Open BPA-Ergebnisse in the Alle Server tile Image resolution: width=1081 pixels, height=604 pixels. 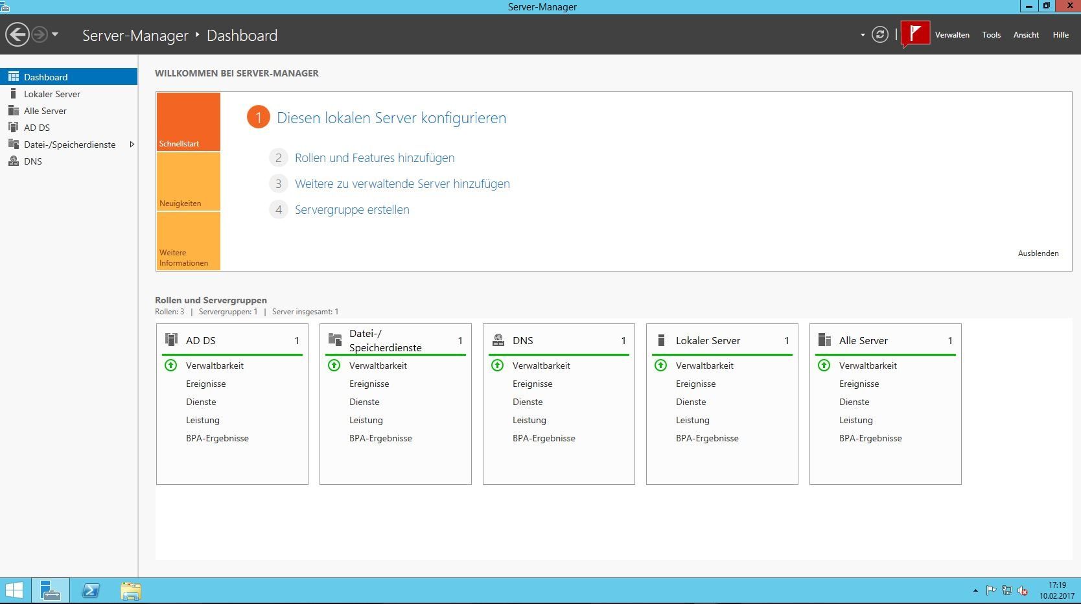click(x=870, y=438)
